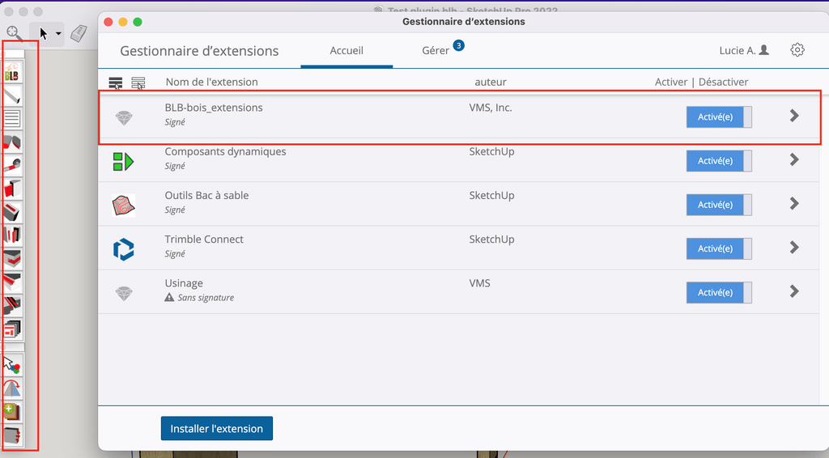The image size is (829, 458).
Task: Select the red bevel edge tool icon
Action: pos(12,282)
